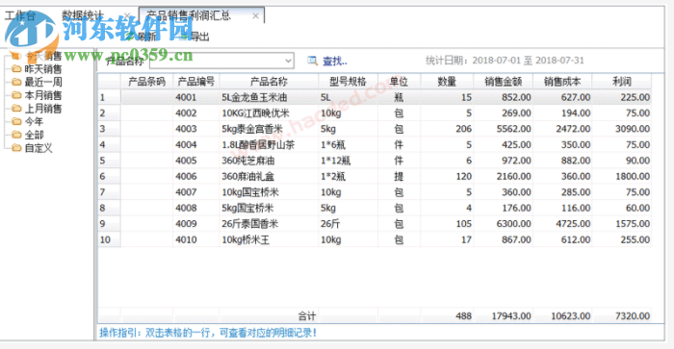
Task: Sort by the 销售金额 column header
Action: tap(504, 81)
